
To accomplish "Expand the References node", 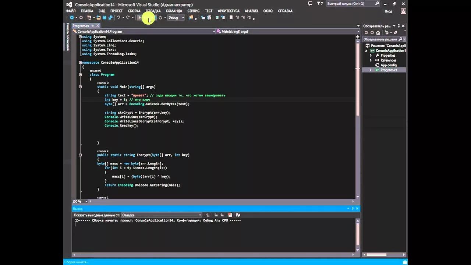I will click(371, 60).
